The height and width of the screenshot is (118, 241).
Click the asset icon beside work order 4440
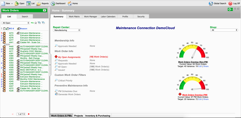tap(18, 47)
